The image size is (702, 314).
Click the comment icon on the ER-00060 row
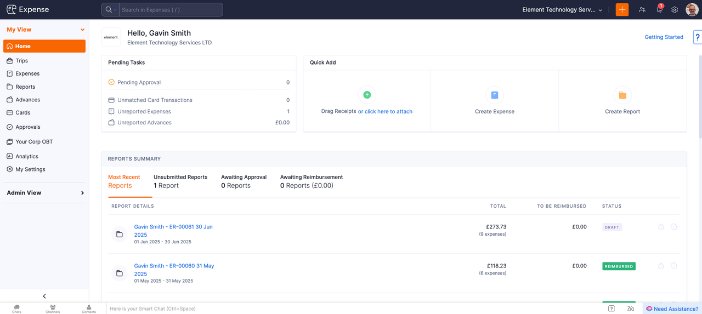[674, 266]
